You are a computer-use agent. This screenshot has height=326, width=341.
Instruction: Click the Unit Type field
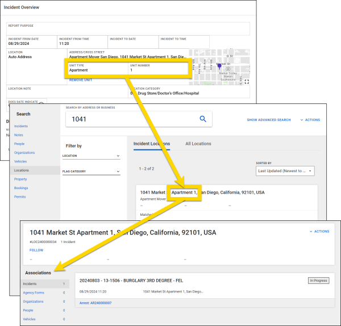pos(97,68)
